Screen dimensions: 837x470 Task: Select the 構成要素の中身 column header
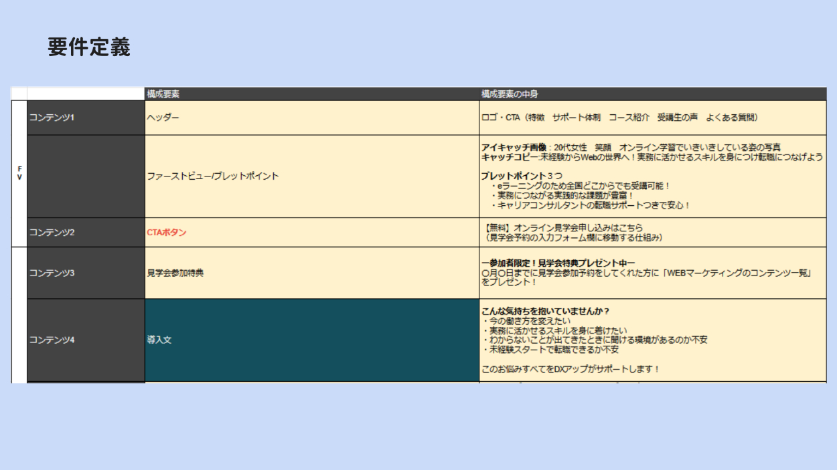tap(510, 94)
